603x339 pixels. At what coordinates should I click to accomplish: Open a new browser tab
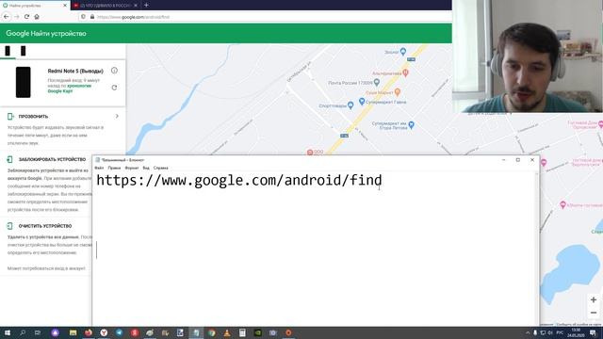tap(146, 6)
